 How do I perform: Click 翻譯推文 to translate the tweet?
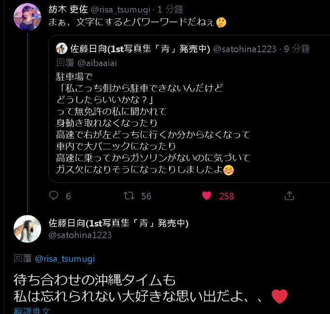(x=32, y=311)
